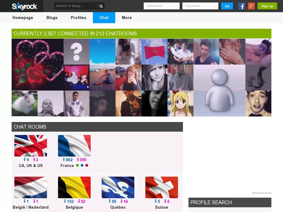Click the Skyrock logo
The height and width of the screenshot is (212, 283).
coord(24,6)
